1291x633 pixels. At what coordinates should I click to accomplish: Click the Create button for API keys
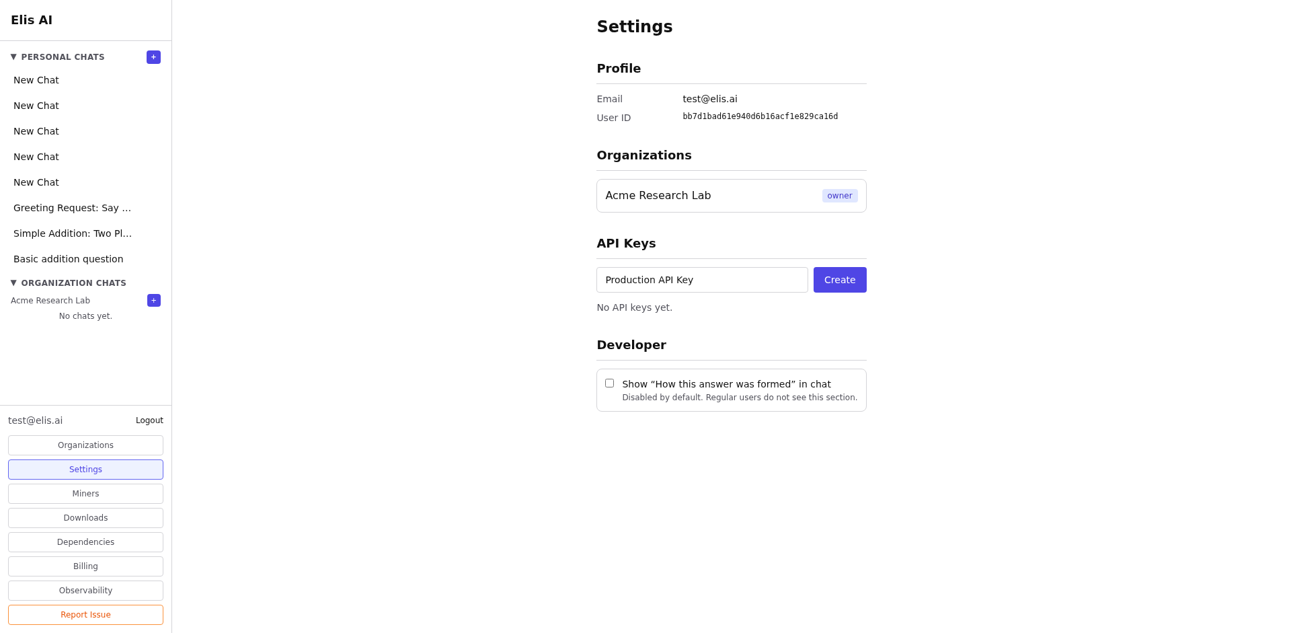pos(839,279)
